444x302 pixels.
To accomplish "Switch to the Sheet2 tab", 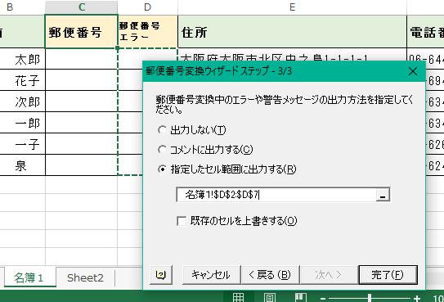I will pos(85,277).
